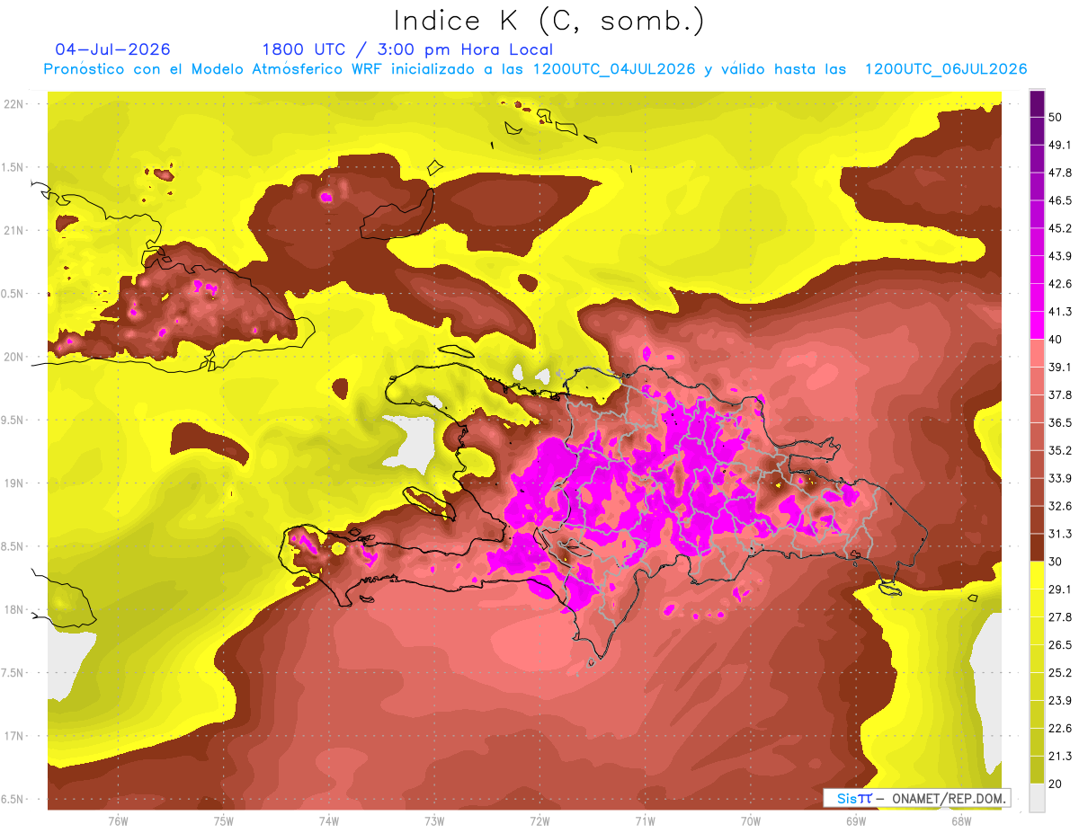
Task: Click the colorbar label "50"
Action: coord(1056,117)
